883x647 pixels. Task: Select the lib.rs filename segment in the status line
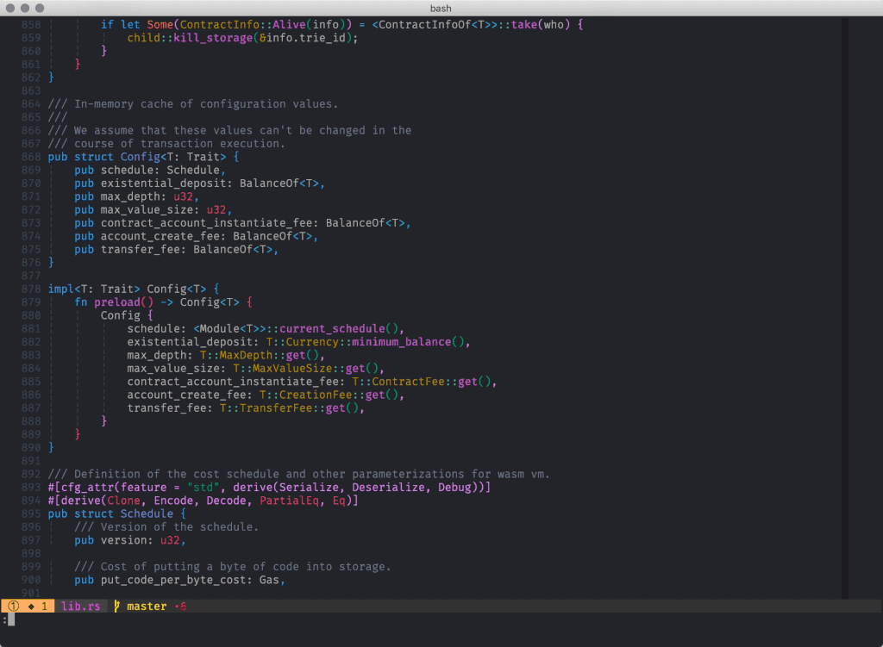(x=81, y=606)
